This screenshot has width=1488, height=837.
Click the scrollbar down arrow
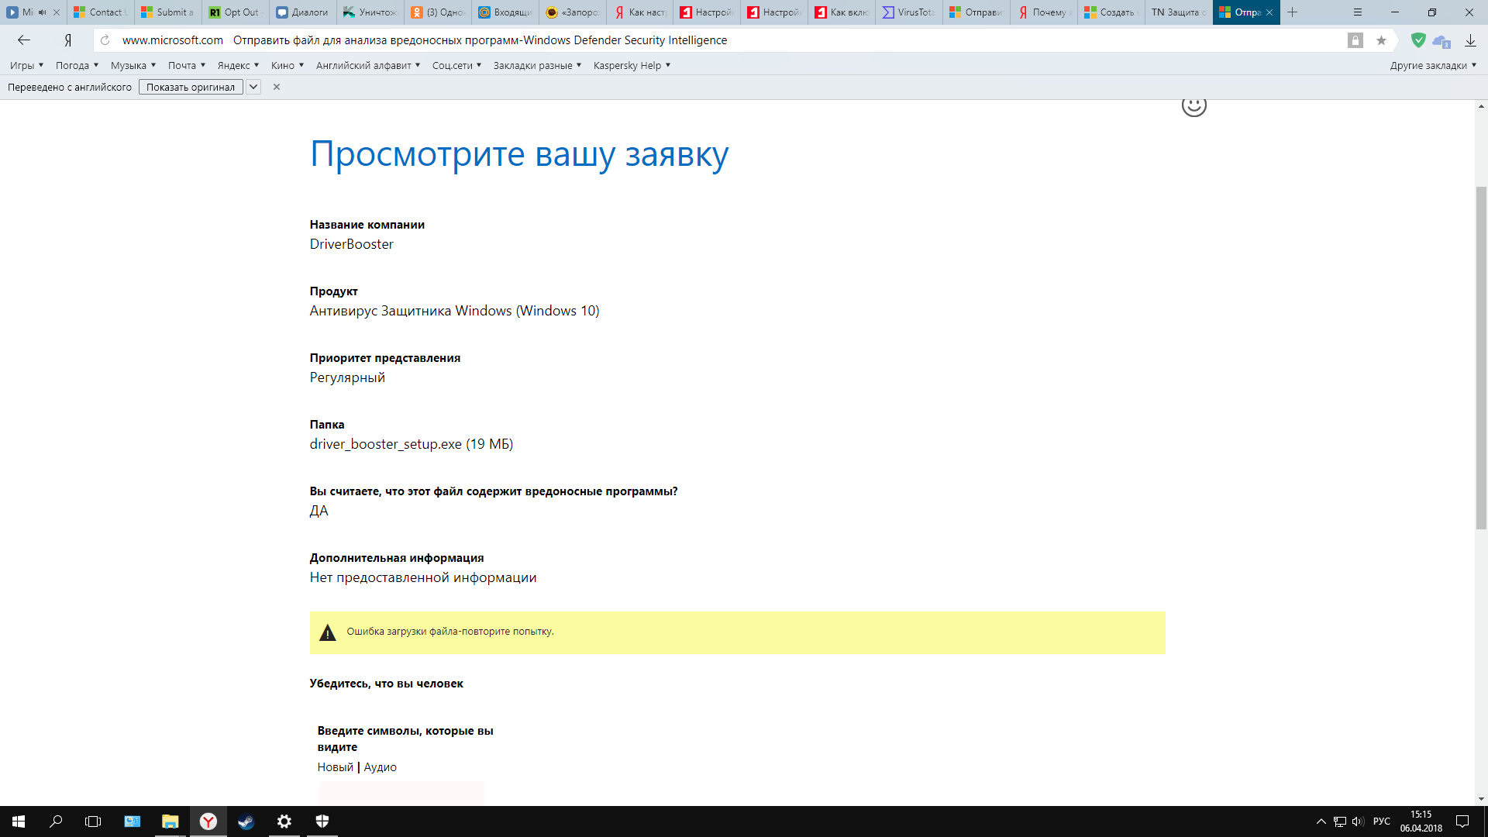point(1481,799)
